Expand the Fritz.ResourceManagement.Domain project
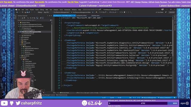The image size is (191, 107). [19, 24]
